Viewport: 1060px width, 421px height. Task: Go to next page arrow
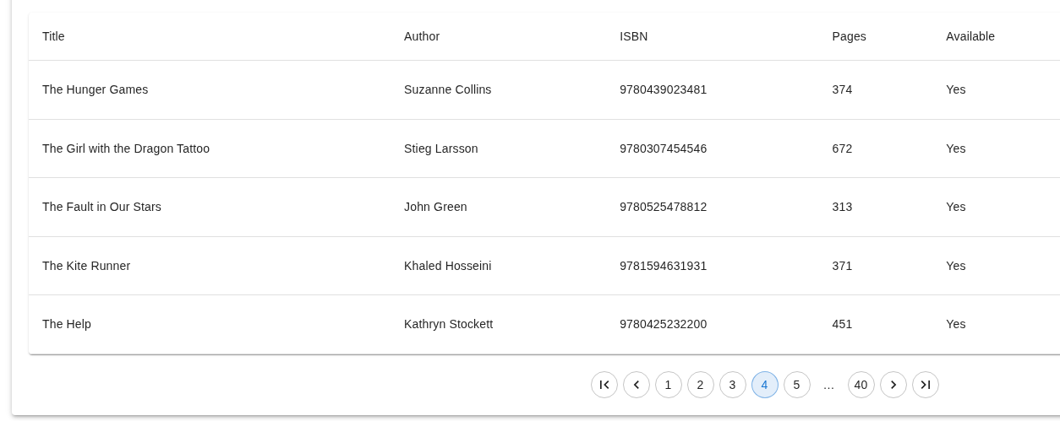[893, 385]
